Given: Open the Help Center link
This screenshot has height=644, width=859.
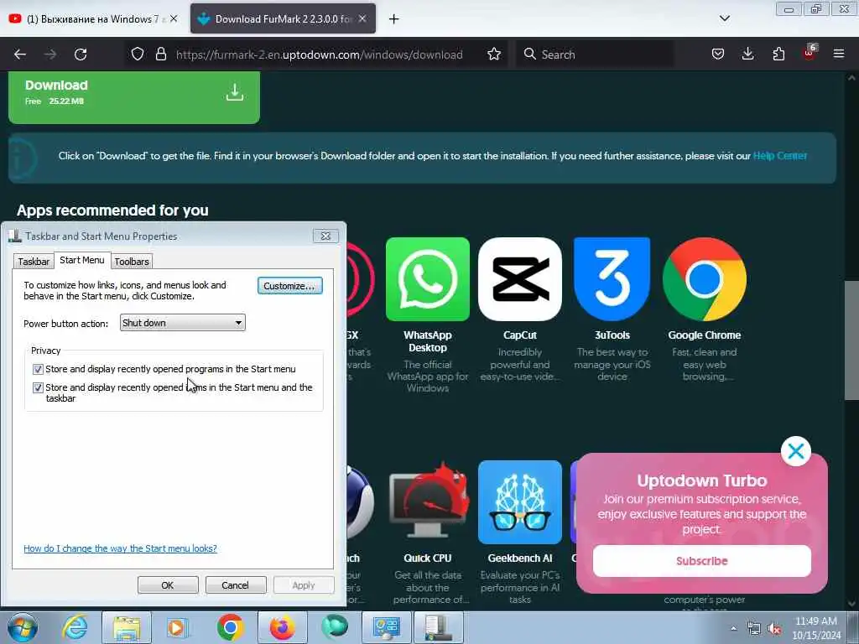Looking at the screenshot, I should (x=780, y=156).
